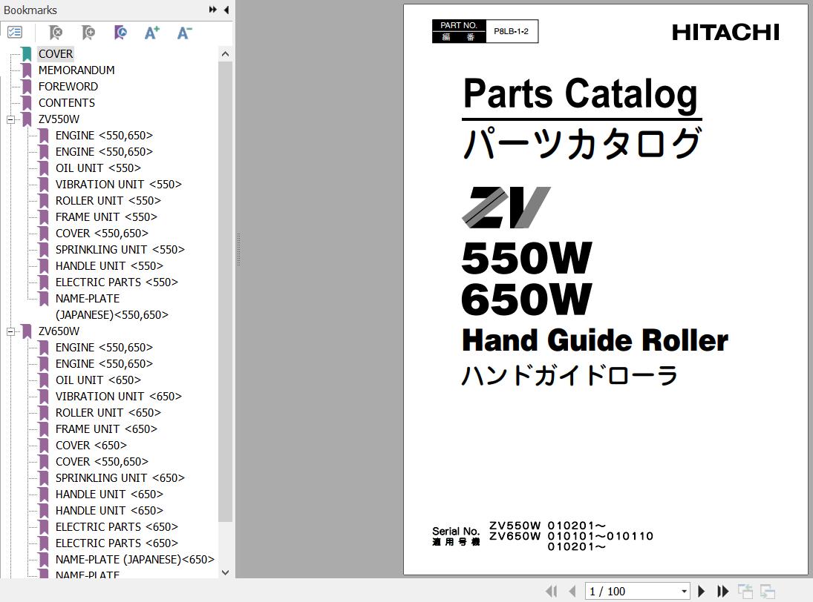813x602 pixels.
Task: Open the ROLLER UNIT <550> bookmark
Action: coord(108,201)
